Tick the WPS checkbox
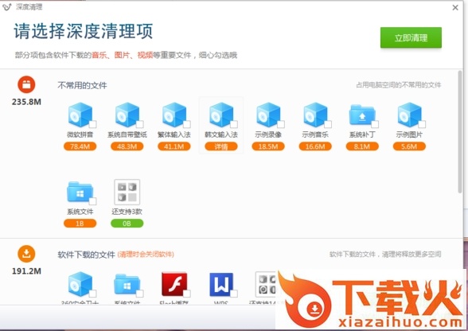468x331 pixels. coord(234,294)
